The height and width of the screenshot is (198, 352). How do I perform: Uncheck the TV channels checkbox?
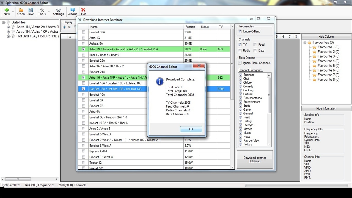pos(240,44)
